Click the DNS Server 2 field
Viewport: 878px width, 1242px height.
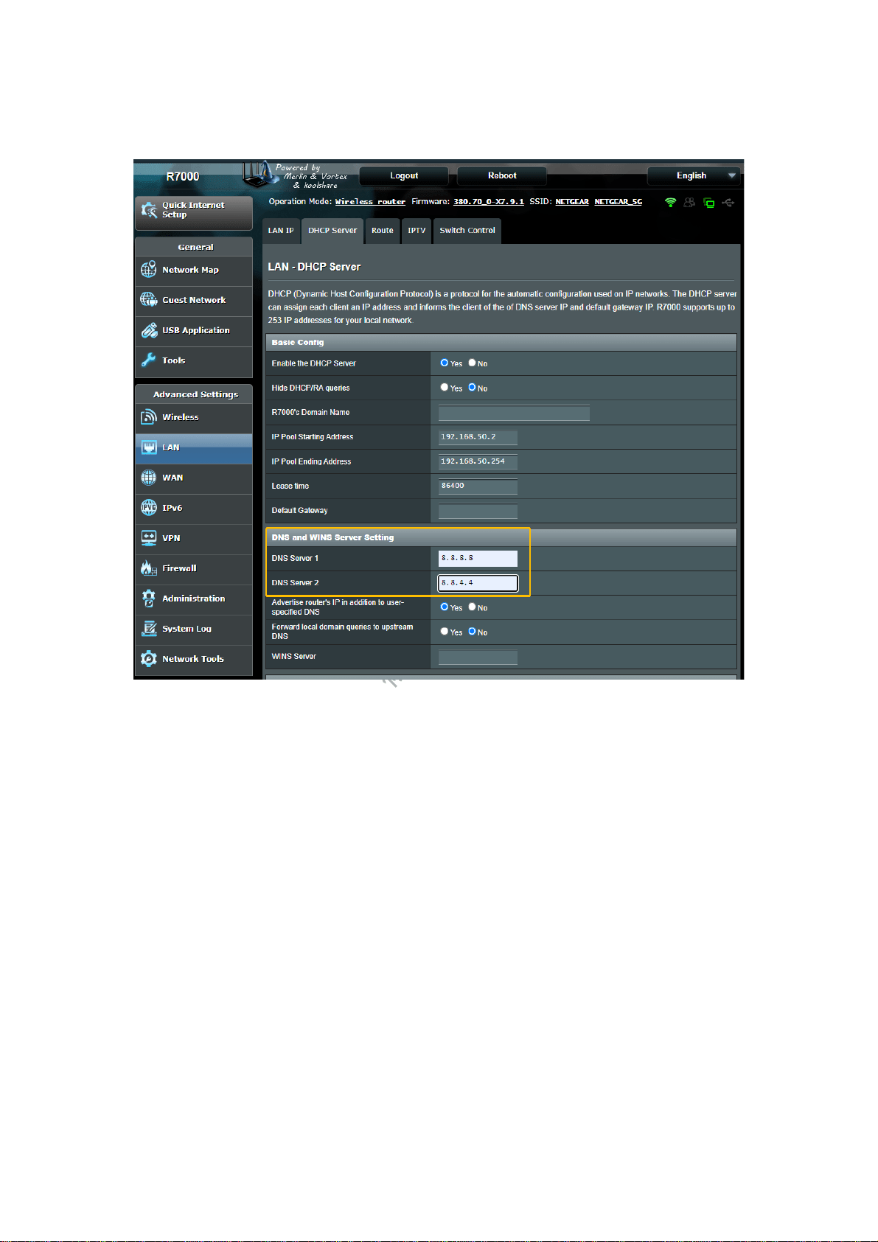tap(478, 583)
